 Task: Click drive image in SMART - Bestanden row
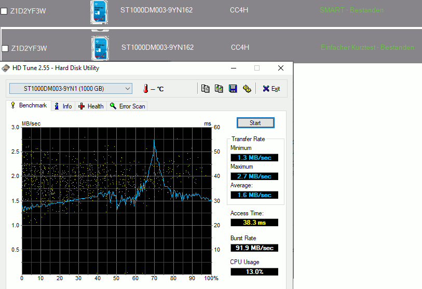tap(99, 12)
